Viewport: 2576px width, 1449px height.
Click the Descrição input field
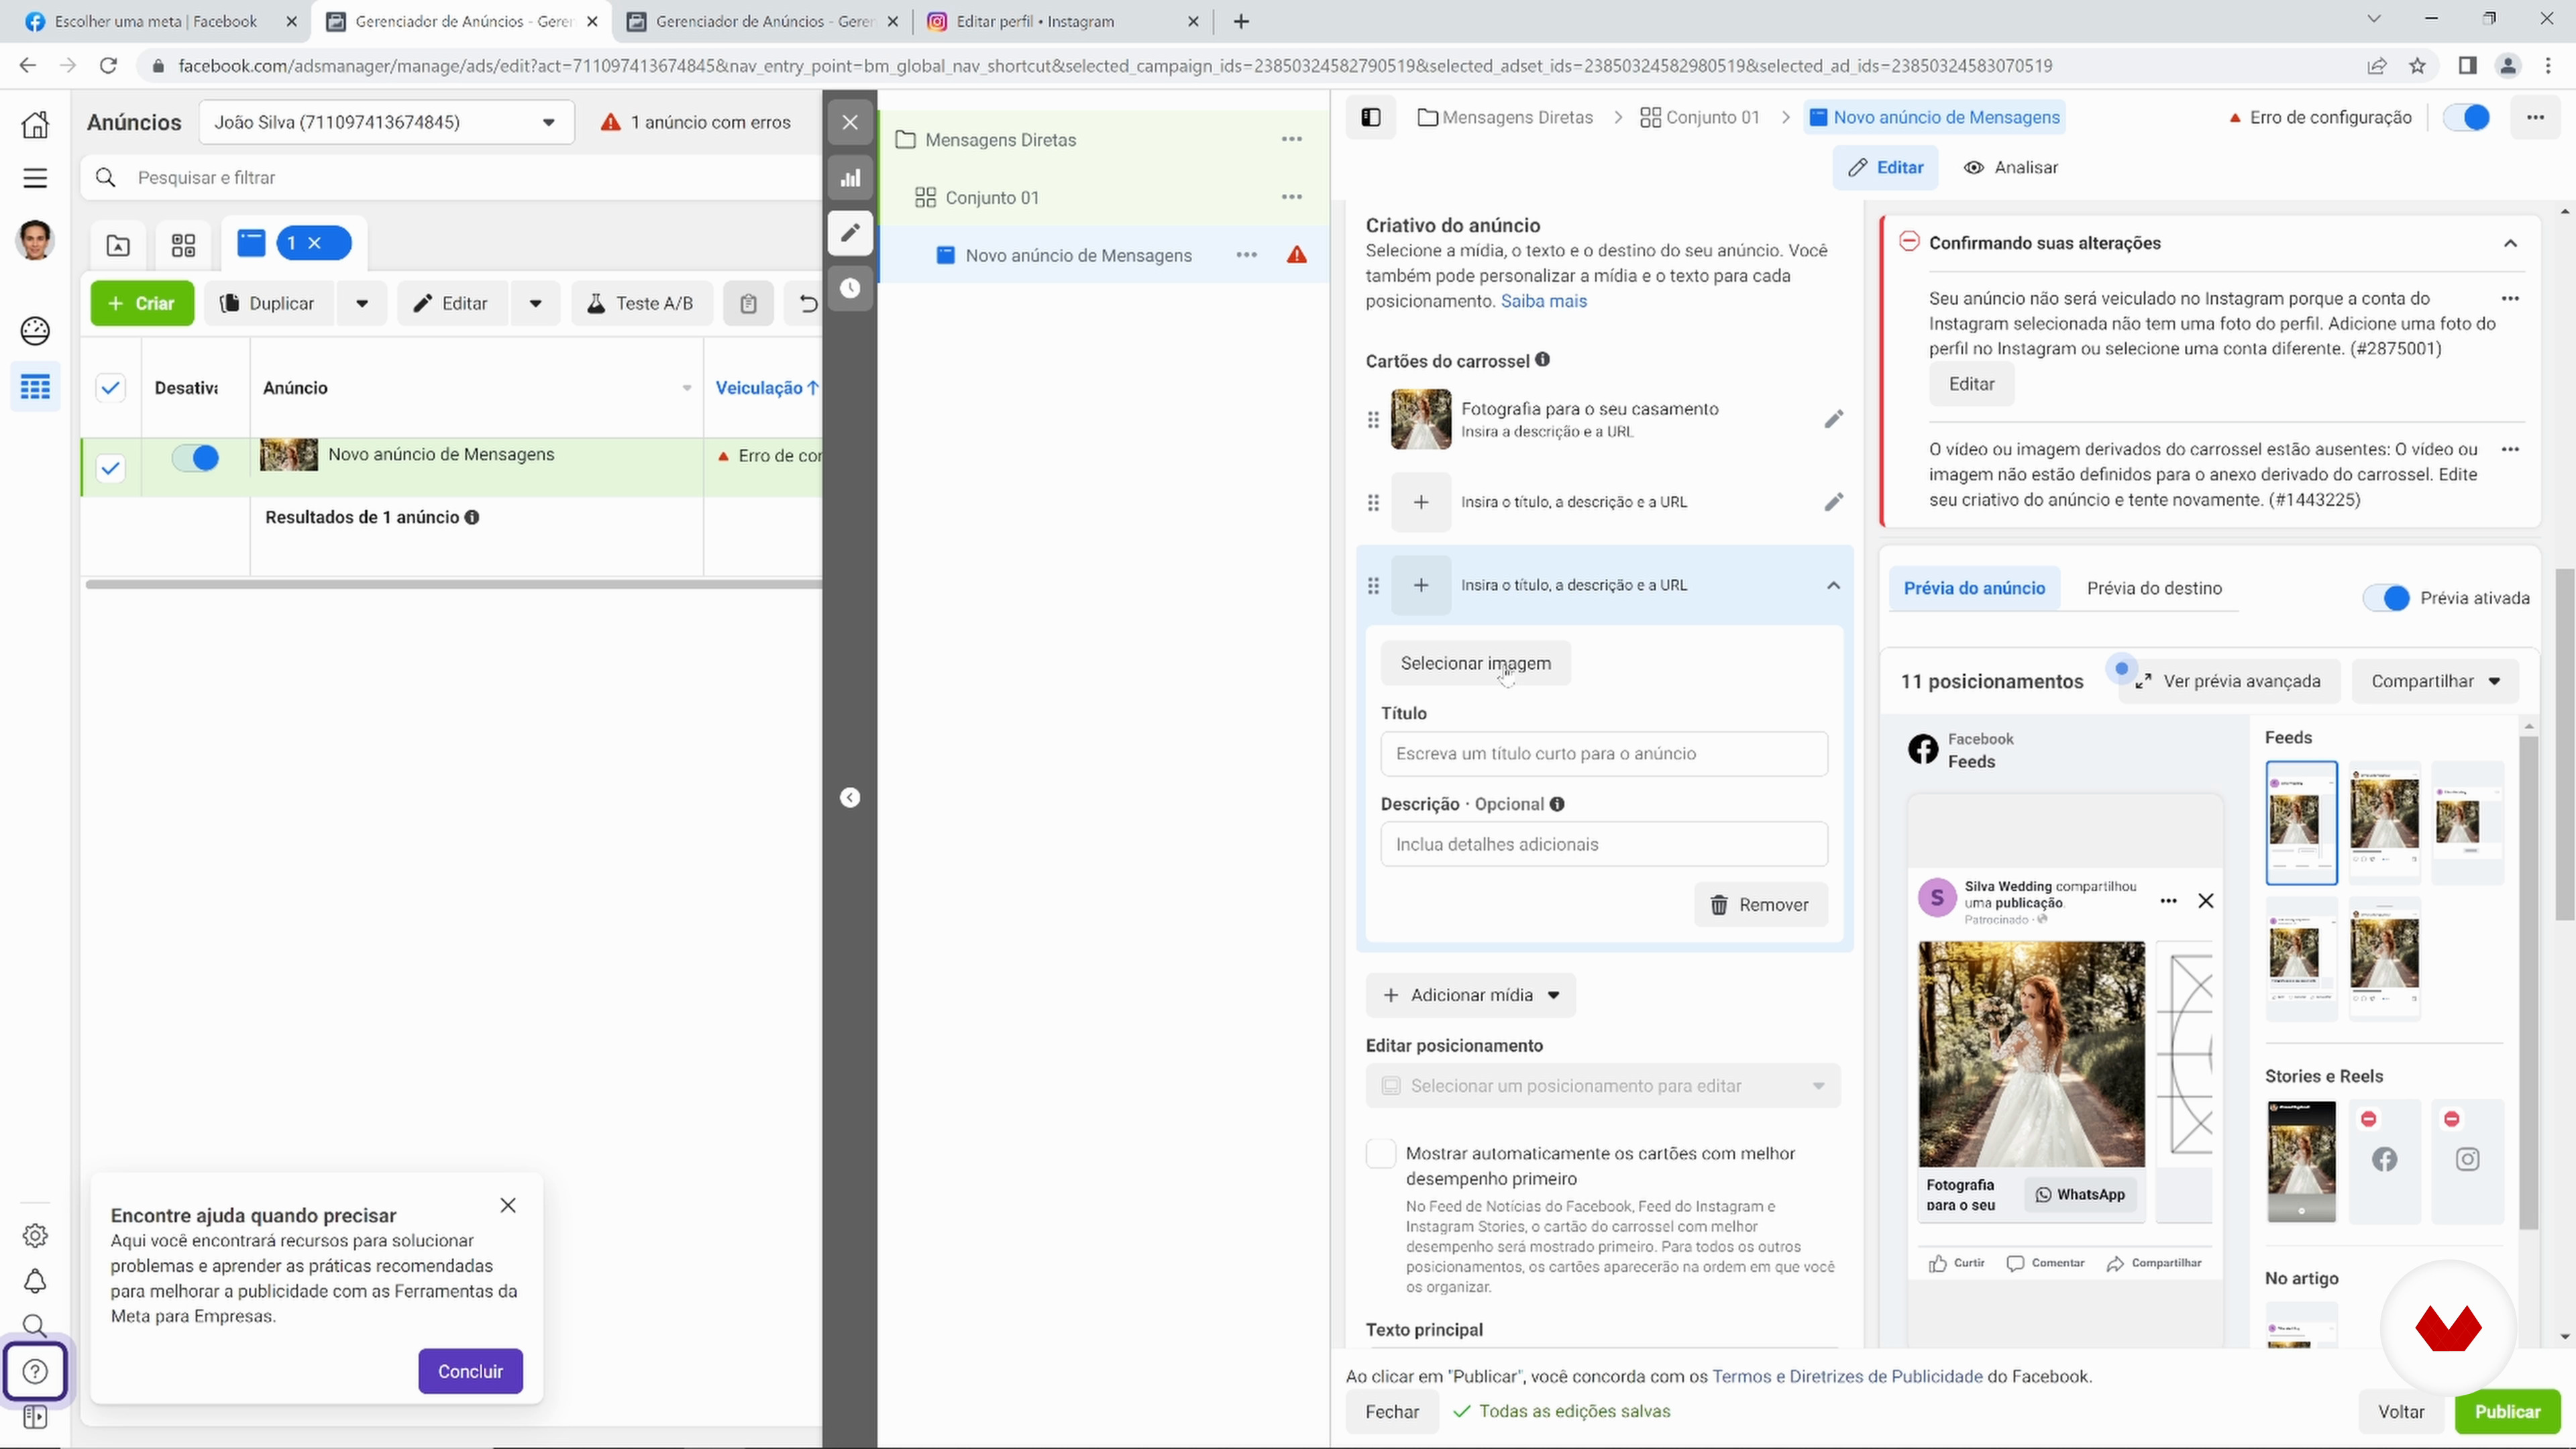(1604, 845)
